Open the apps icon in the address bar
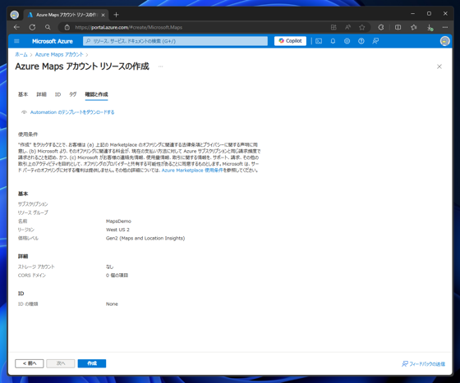This screenshot has width=460, height=383. pos(333,27)
